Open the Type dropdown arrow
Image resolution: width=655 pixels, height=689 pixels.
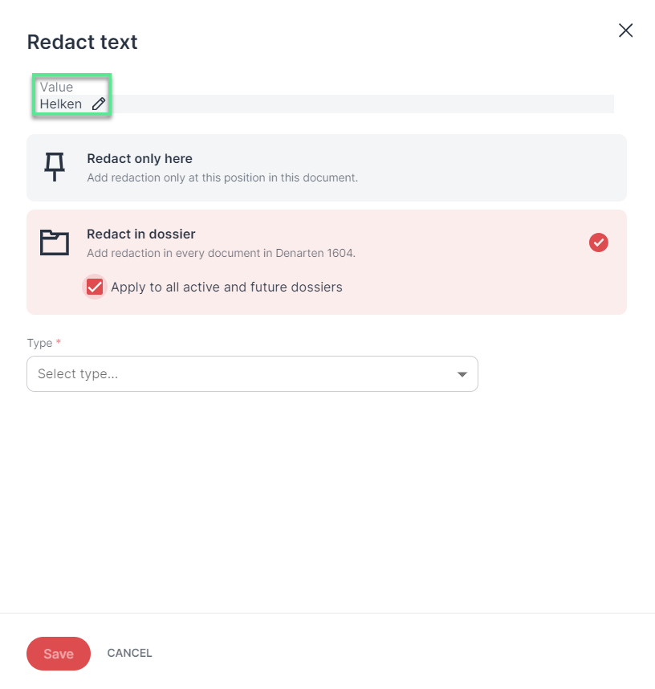[462, 374]
